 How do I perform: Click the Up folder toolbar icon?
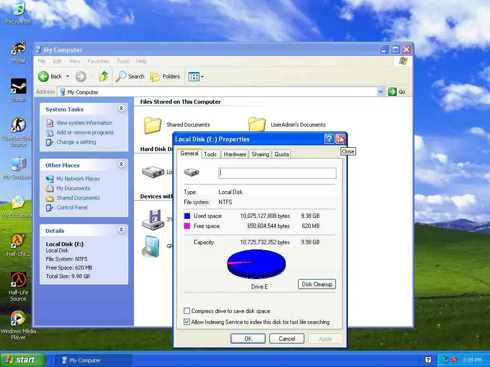[x=104, y=76]
